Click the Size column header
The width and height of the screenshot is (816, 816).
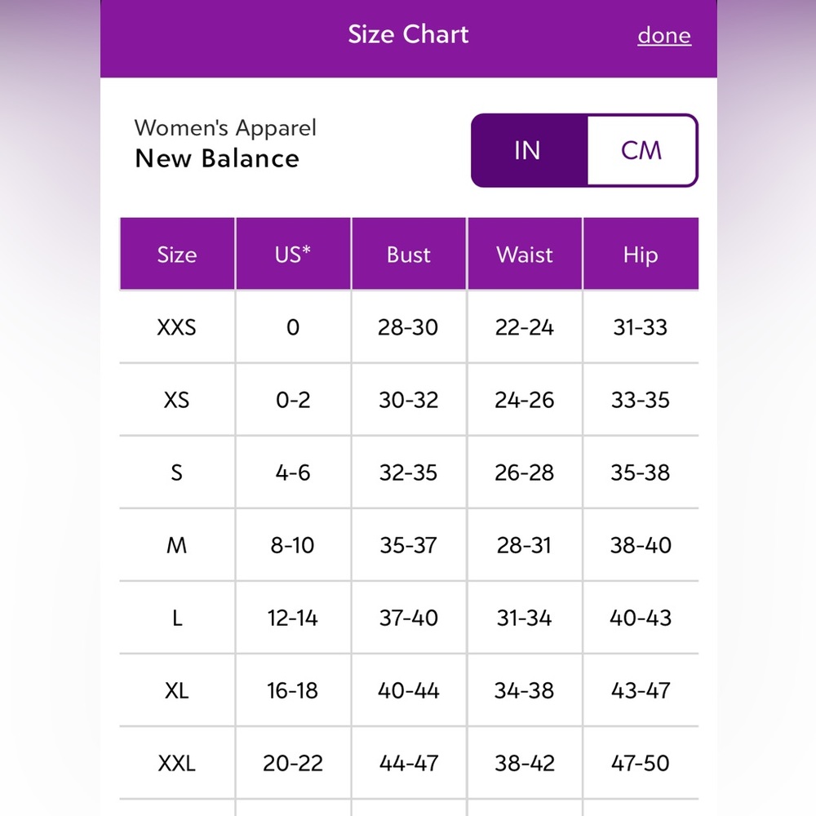tap(177, 254)
